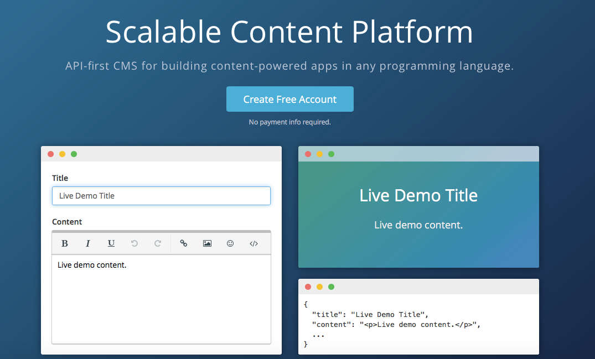
Task: Click the Live Demo Title preview heading
Action: click(418, 195)
